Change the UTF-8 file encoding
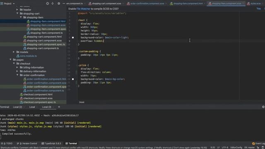The height and width of the screenshot is (149, 265). click(x=225, y=147)
